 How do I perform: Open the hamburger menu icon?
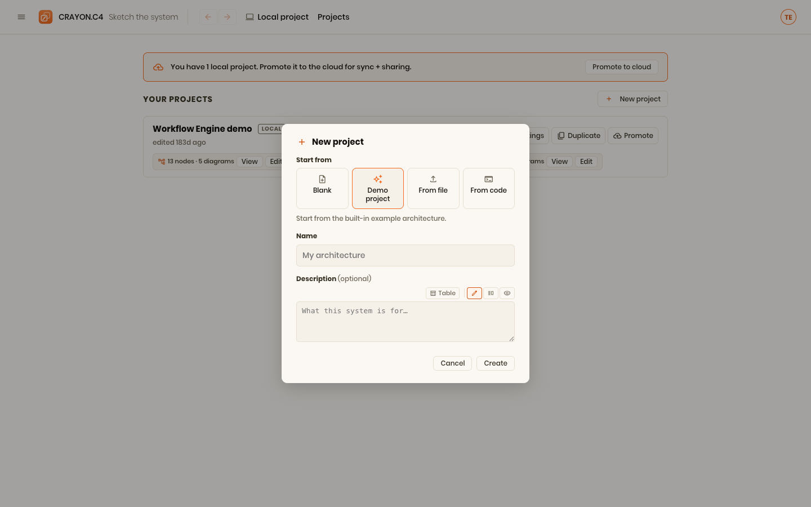coord(21,17)
